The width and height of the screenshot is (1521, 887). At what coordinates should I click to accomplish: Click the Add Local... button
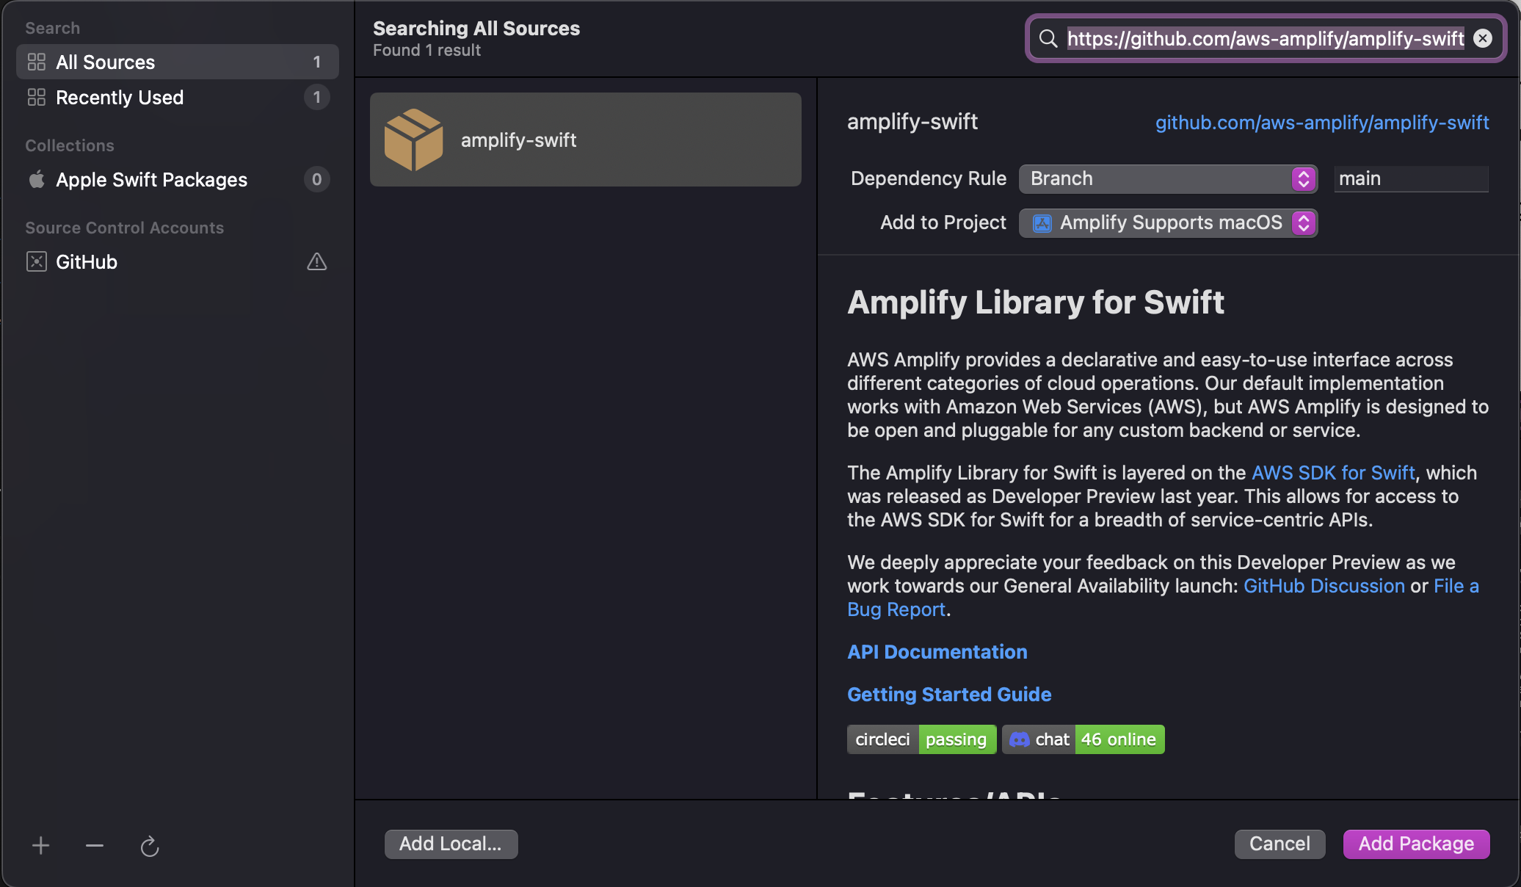click(x=451, y=844)
